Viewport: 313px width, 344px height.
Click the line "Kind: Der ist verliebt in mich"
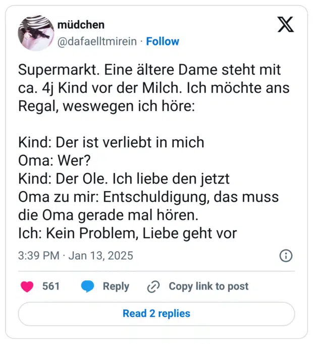111,142
